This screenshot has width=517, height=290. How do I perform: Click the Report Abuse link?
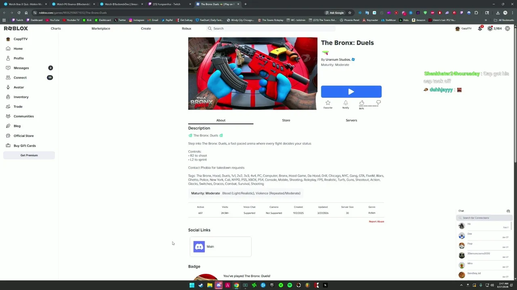(x=376, y=222)
